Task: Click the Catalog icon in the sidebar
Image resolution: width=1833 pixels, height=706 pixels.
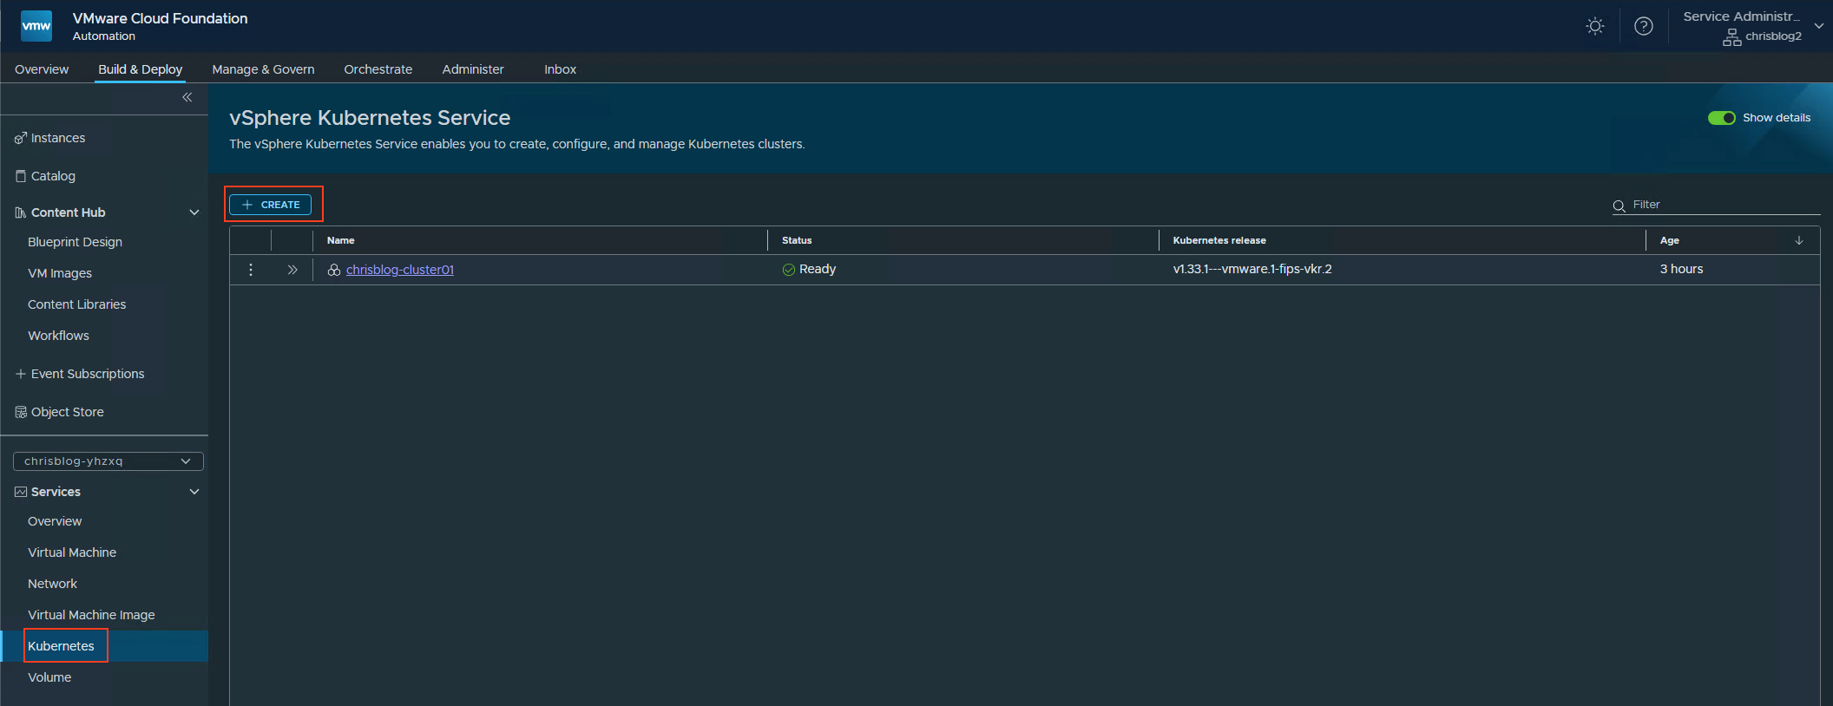Action: pos(21,176)
